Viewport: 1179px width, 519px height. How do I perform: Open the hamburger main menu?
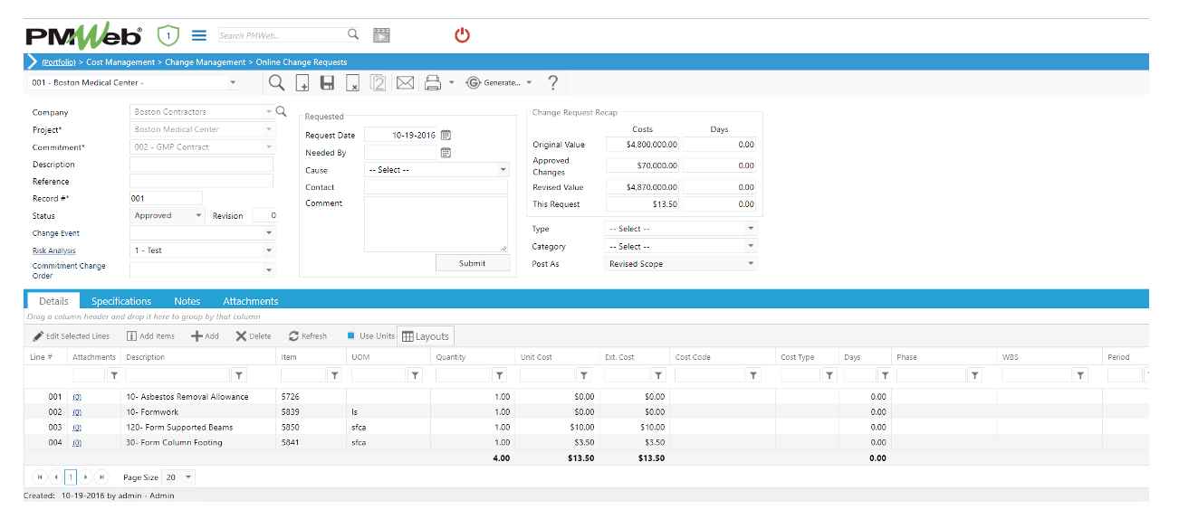coord(199,35)
